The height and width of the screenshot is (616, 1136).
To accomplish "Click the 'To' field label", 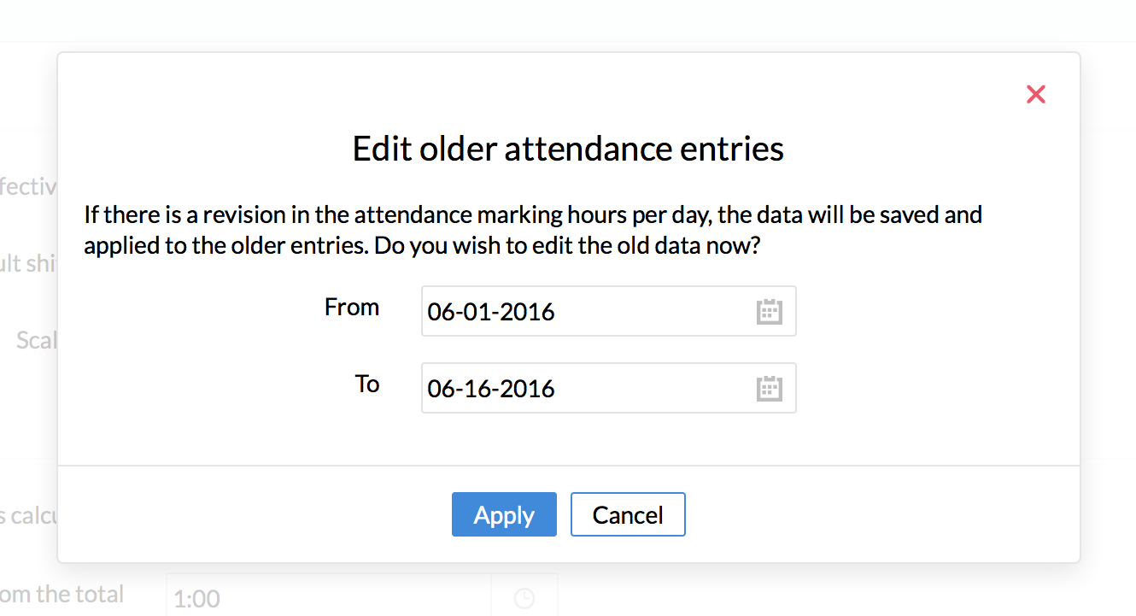I will coord(367,384).
